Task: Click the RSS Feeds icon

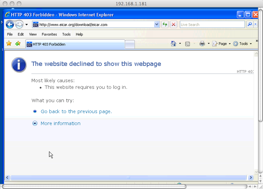Action: click(x=187, y=44)
